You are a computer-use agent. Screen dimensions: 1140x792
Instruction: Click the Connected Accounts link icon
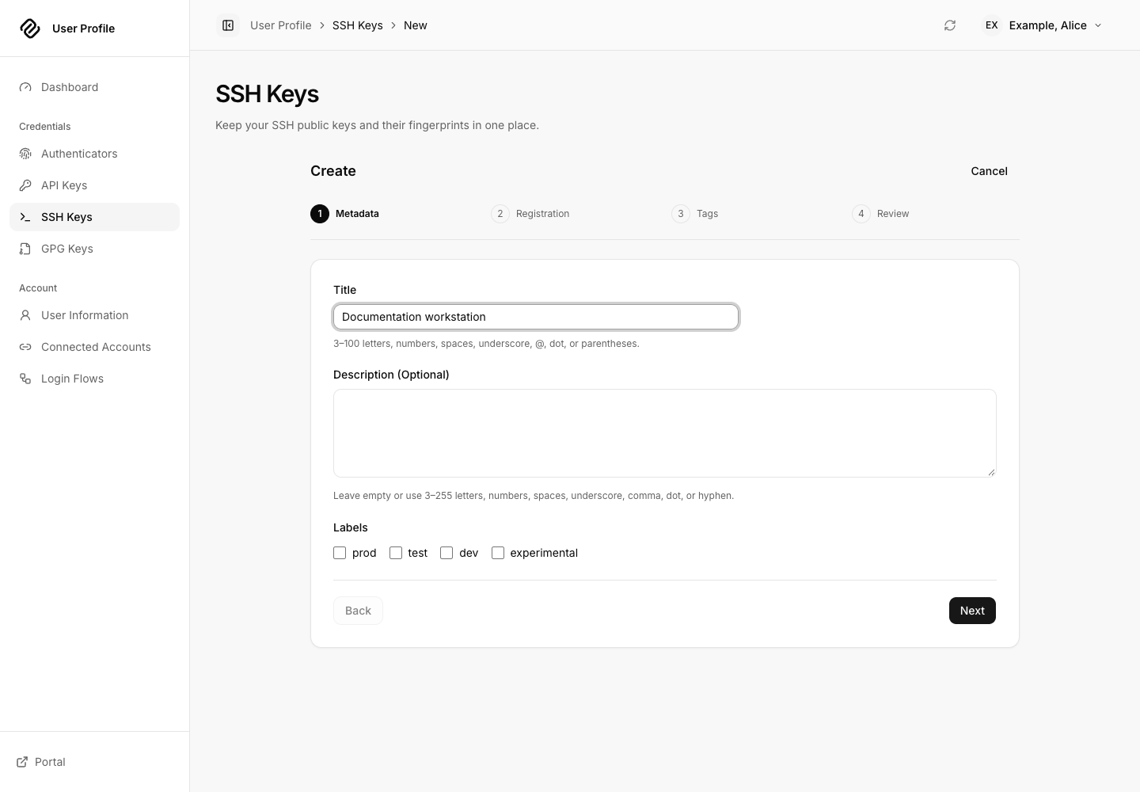[x=25, y=347]
